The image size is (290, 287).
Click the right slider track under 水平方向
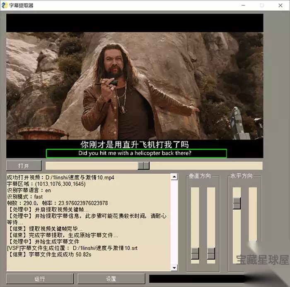coord(253,214)
